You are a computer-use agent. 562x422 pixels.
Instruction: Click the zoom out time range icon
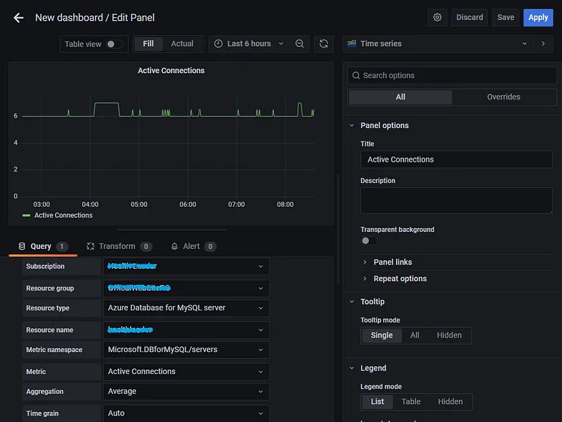pos(300,44)
